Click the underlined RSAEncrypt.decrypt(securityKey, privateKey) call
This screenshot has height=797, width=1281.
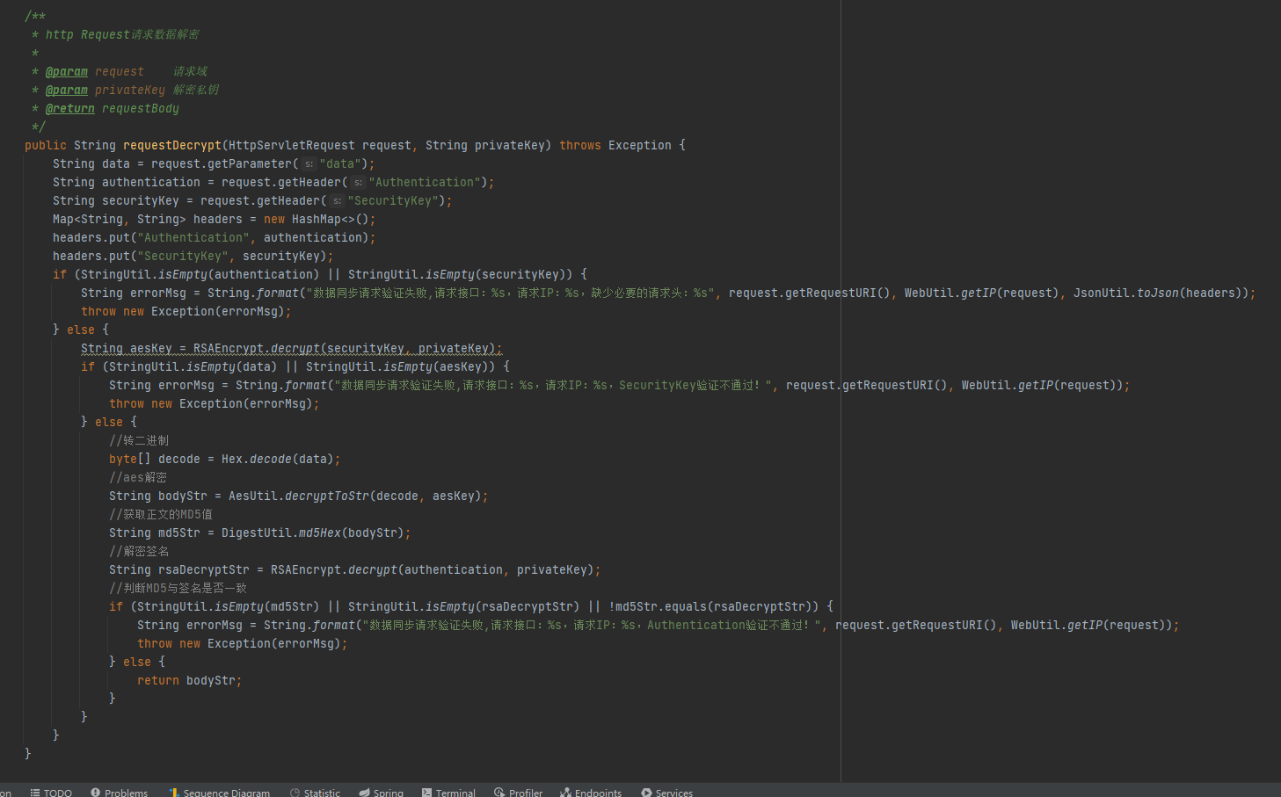[x=345, y=348]
